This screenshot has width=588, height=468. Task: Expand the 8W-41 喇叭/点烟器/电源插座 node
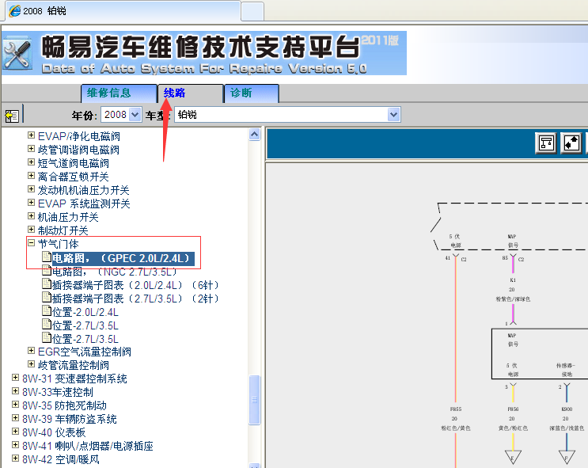(x=15, y=445)
